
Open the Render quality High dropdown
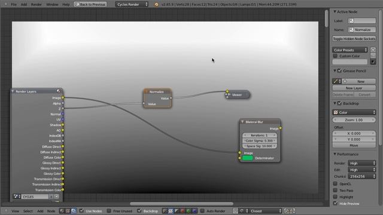click(x=361, y=163)
